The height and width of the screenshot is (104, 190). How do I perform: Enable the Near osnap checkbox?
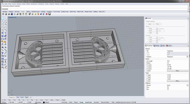pos(7,100)
